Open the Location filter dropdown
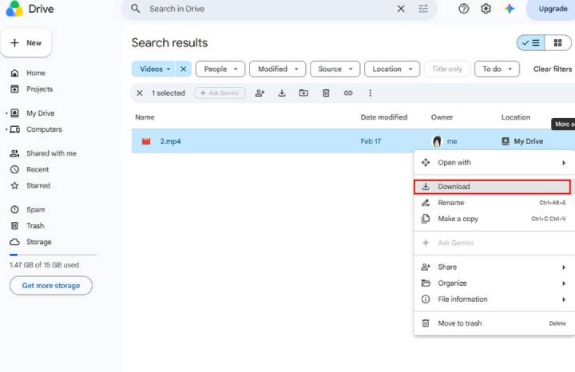The image size is (575, 372). coord(392,69)
